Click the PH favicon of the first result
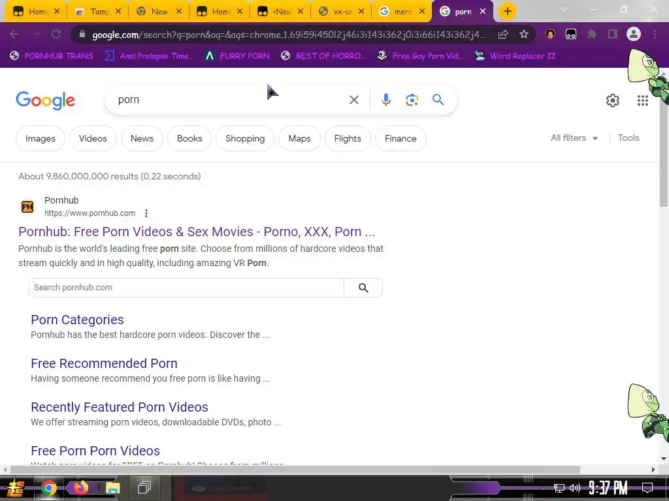This screenshot has width=669, height=501. coord(27,207)
